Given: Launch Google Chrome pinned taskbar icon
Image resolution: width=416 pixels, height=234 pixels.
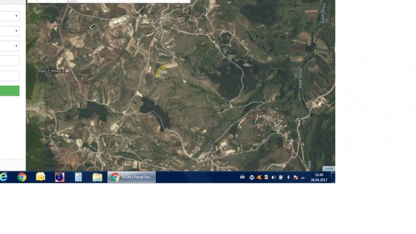Looking at the screenshot, I should pyautogui.click(x=22, y=177).
